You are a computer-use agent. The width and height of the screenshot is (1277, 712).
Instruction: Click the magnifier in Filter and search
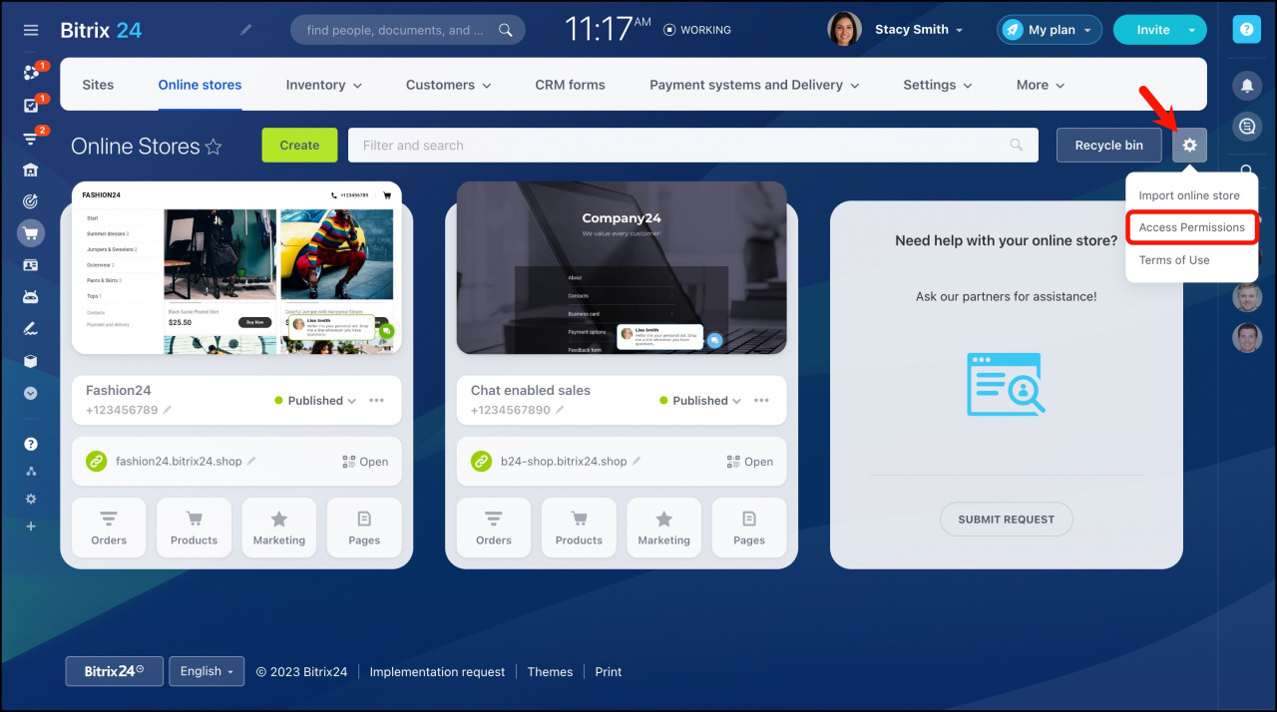click(1017, 146)
